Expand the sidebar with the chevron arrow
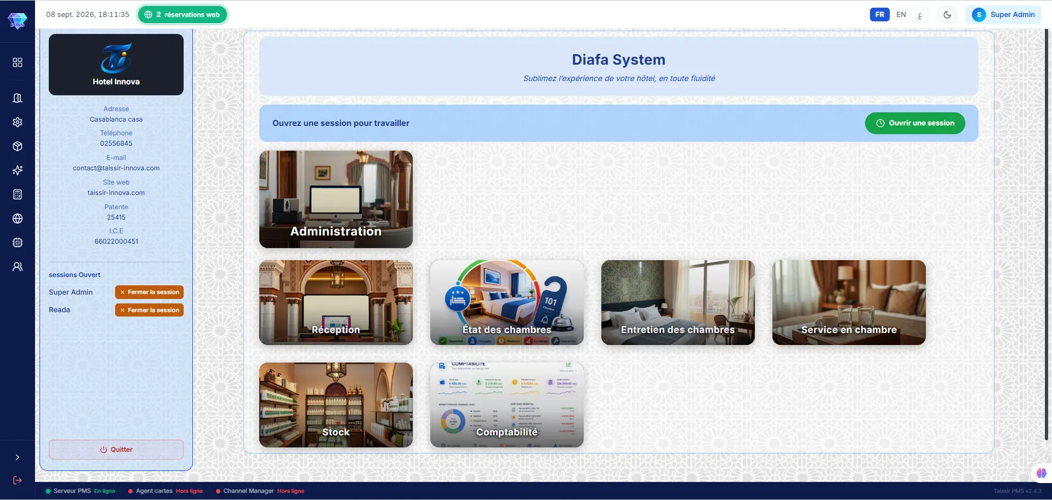The image size is (1052, 500). (18, 457)
